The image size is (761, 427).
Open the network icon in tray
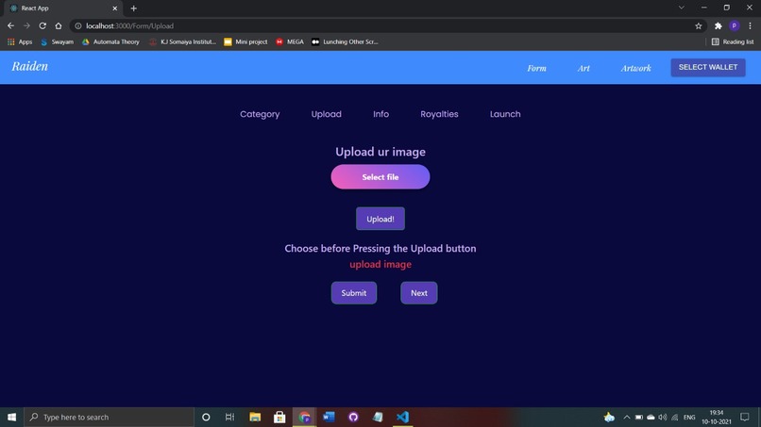pos(675,417)
